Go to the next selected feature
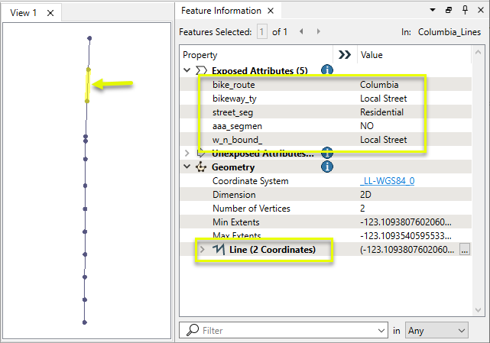Image resolution: width=490 pixels, height=343 pixels. click(319, 32)
